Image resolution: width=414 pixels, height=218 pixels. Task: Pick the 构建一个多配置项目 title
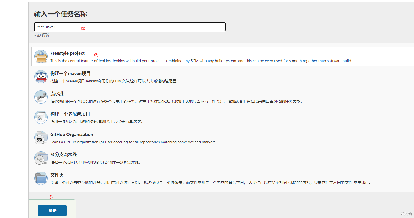[70, 114]
